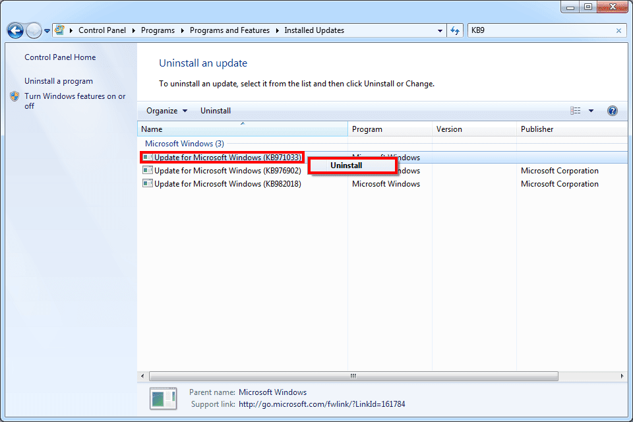Click the left scroll arrow of horizontal scrollbar
The image size is (633, 422).
[142, 377]
